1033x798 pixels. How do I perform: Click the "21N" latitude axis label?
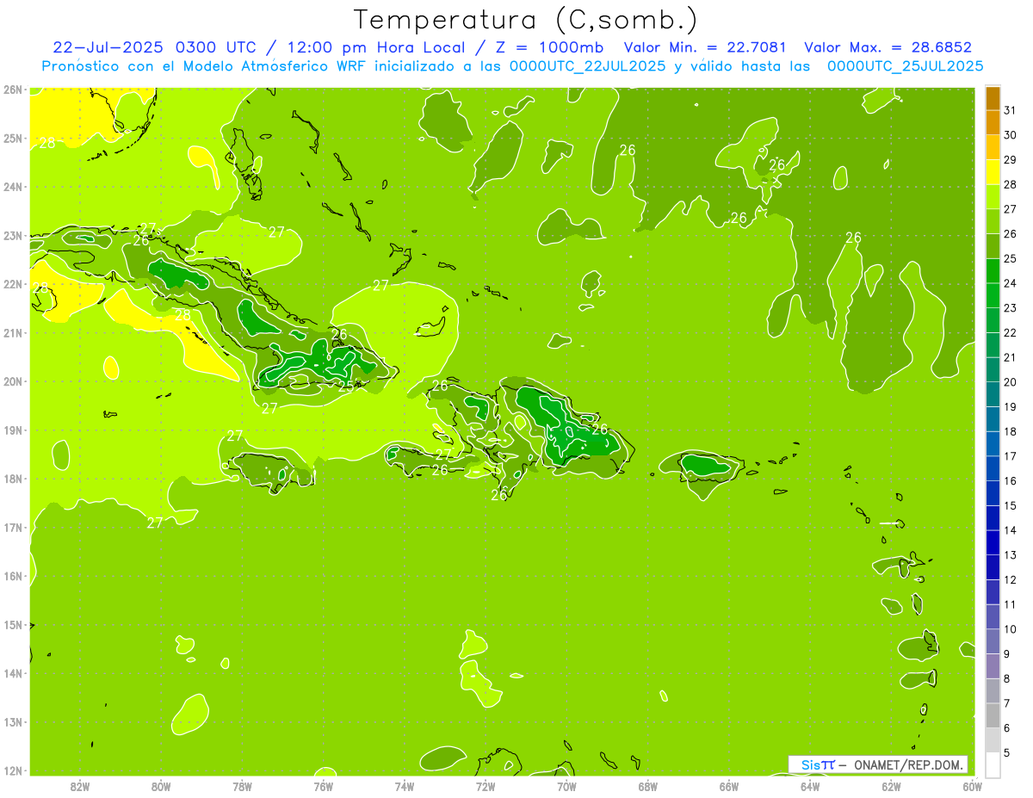[x=12, y=333]
